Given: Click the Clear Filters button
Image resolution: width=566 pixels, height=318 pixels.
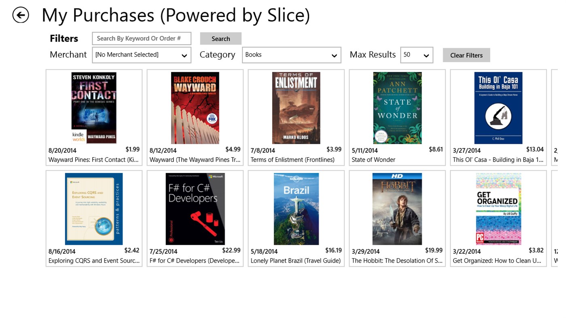Looking at the screenshot, I should coord(466,55).
